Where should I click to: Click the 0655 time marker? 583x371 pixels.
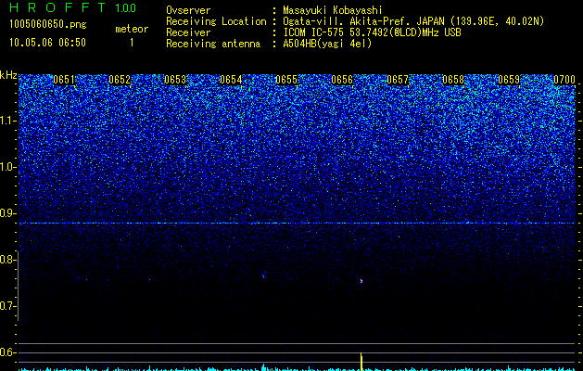(286, 80)
